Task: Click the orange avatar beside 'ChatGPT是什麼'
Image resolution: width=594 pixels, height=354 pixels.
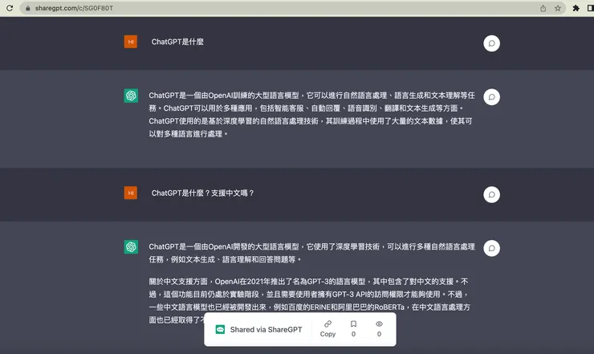Action: click(x=131, y=42)
